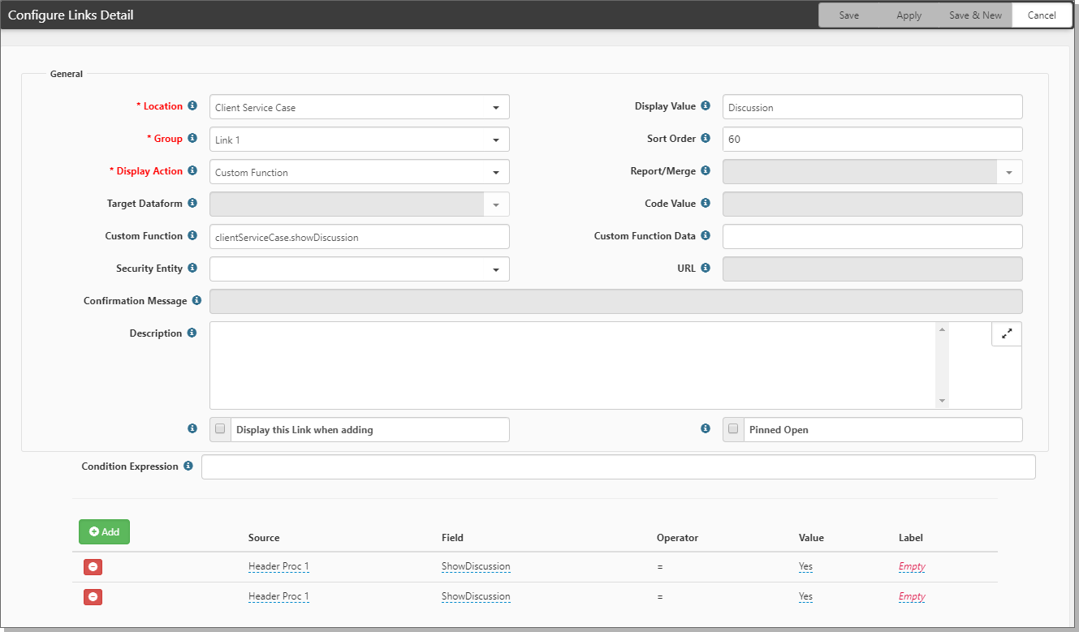Edit the first row's Empty label

point(912,567)
